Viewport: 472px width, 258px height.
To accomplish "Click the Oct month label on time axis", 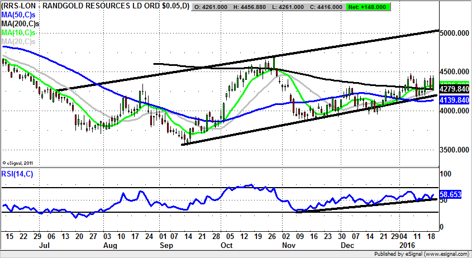I will pos(227,245).
